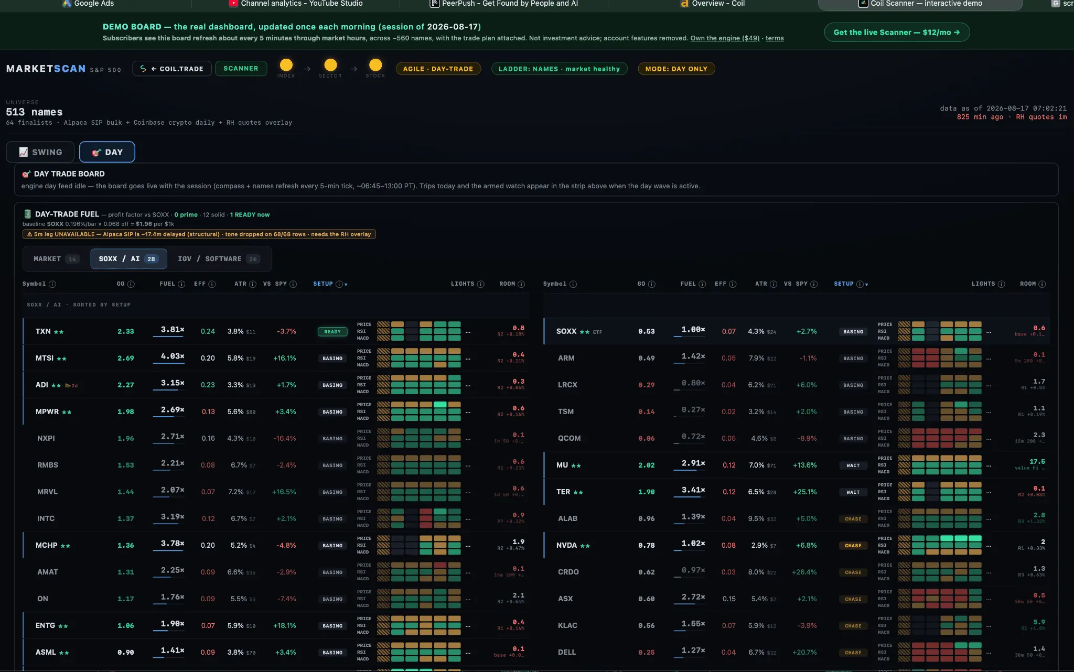Click the SECTOR status dot
Screen dimensions: 1074x672
coord(330,64)
